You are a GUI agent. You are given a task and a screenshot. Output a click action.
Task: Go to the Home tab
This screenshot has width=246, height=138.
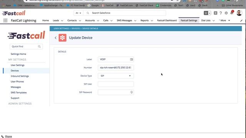pyautogui.click(x=45, y=20)
